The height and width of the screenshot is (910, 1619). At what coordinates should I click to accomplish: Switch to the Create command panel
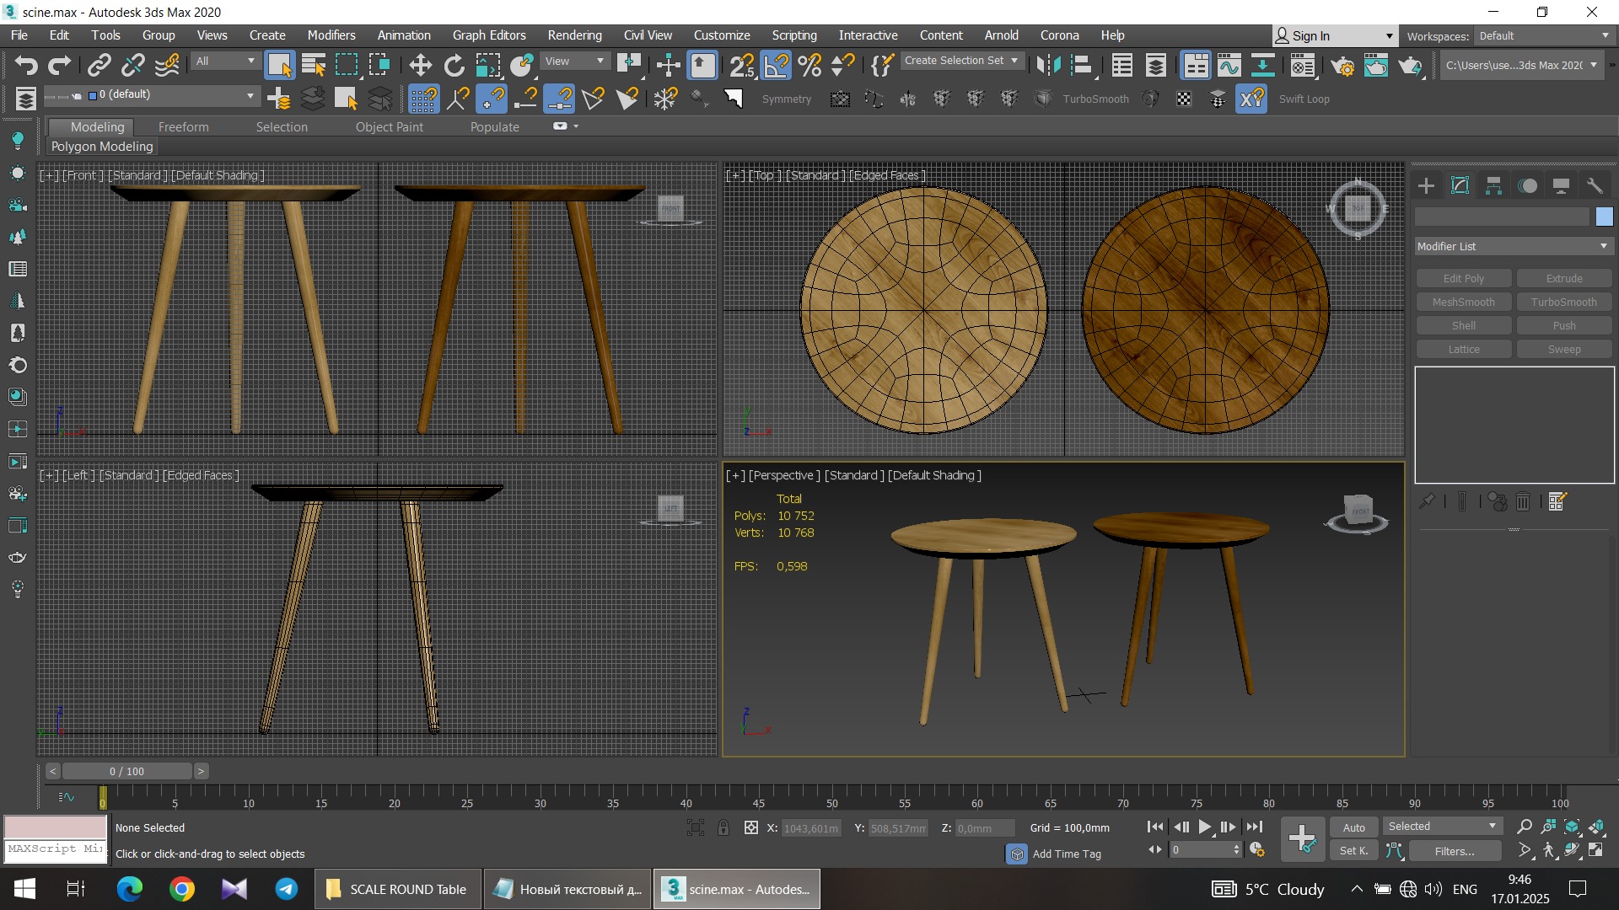[x=1426, y=185]
